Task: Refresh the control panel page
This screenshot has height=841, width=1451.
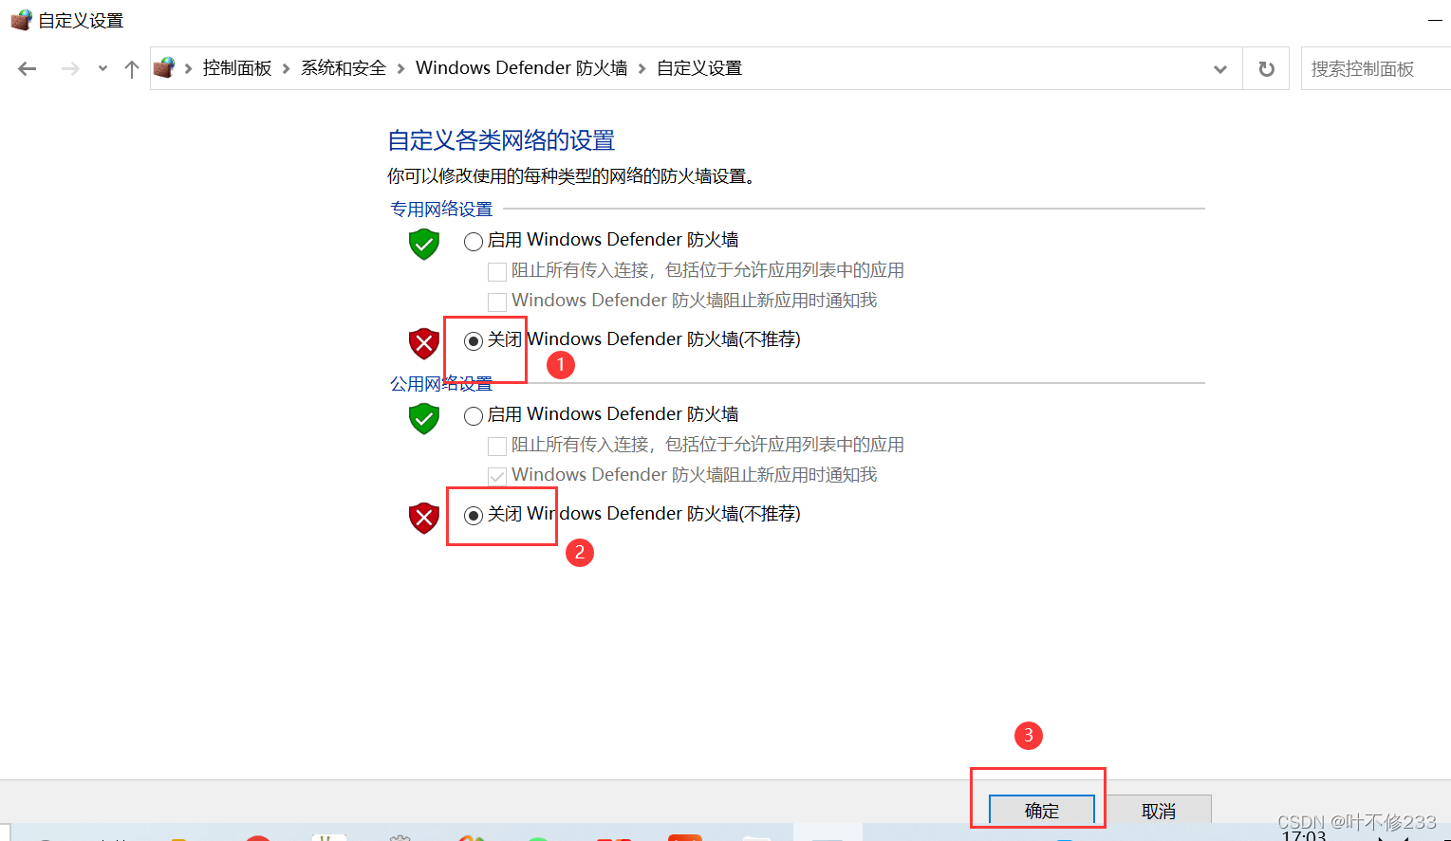Action: 1266,68
